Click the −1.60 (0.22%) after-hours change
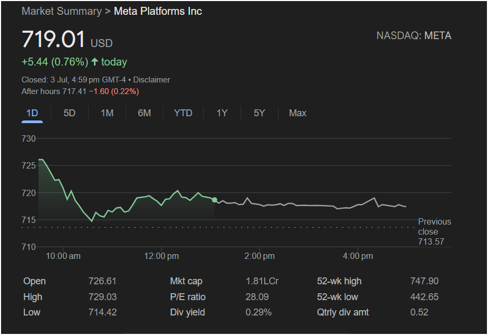Viewport: 488px width, 335px height. coord(114,91)
